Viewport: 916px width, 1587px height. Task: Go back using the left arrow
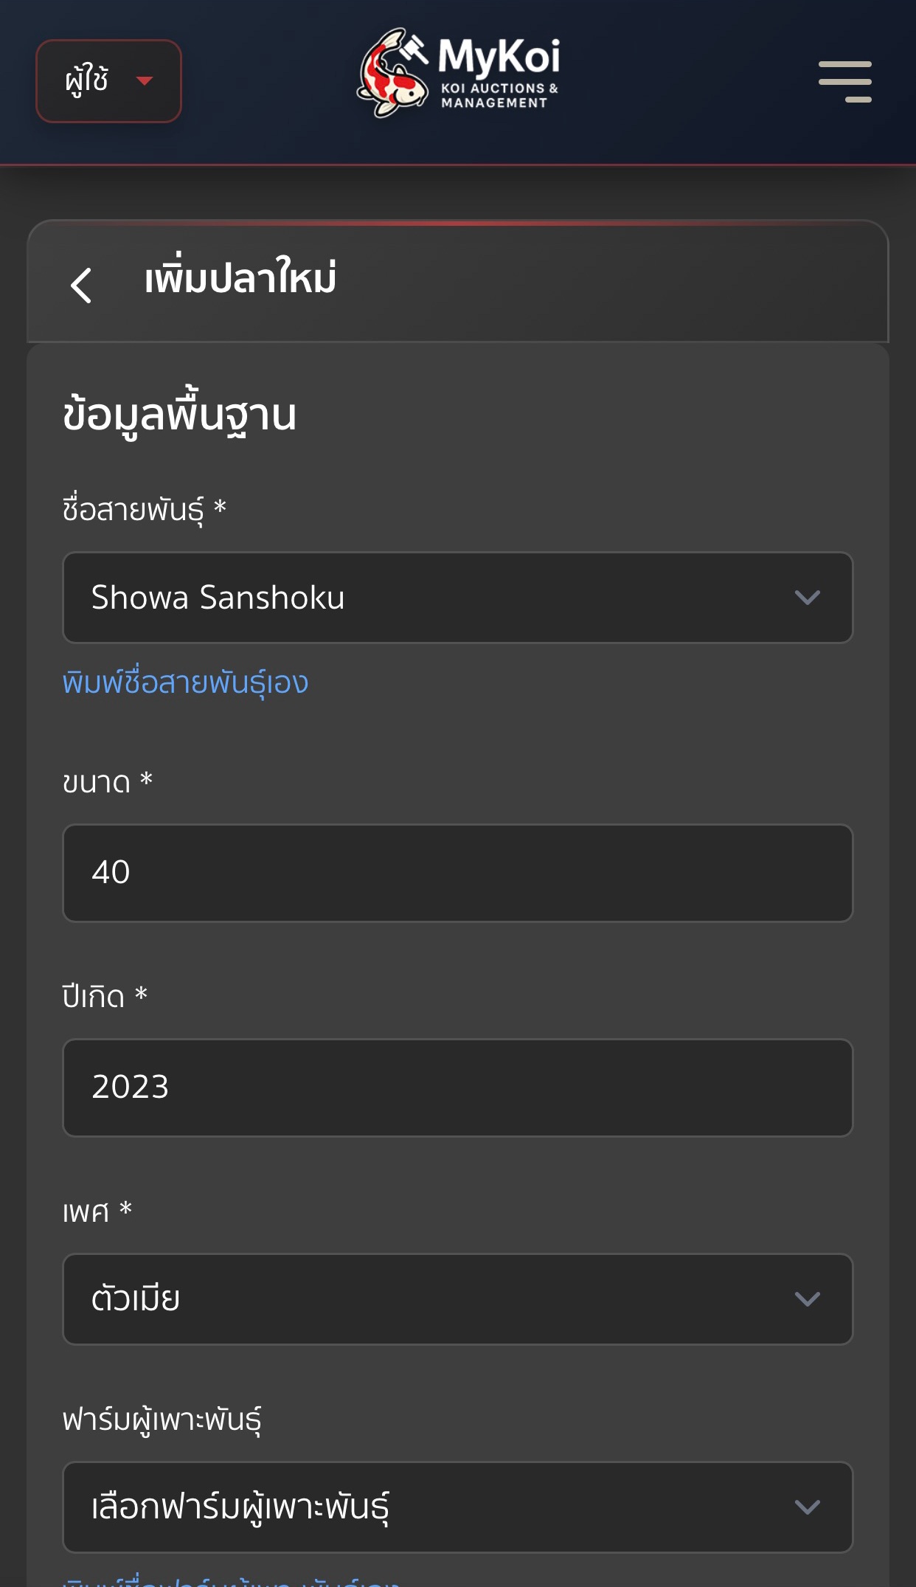point(81,285)
